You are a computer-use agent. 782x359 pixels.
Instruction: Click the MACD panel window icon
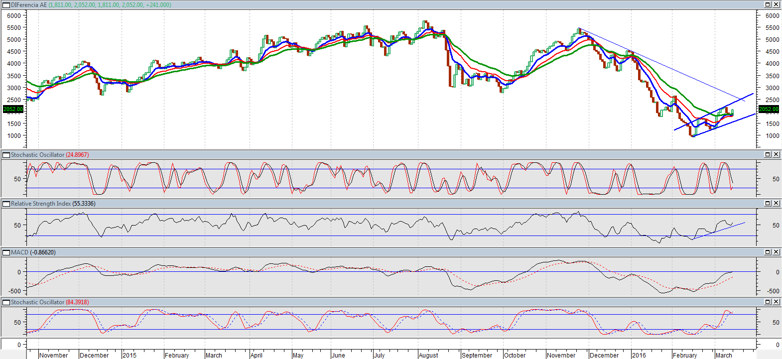coord(6,252)
